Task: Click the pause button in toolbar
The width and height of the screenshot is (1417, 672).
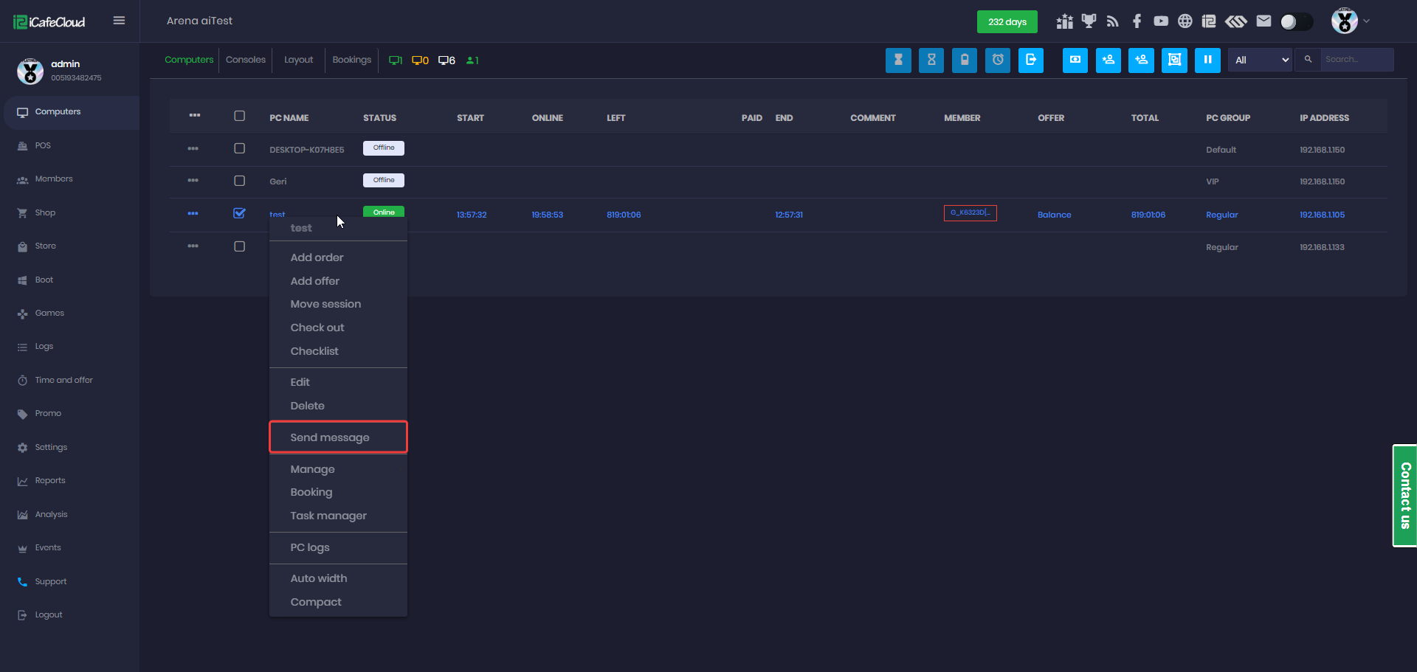Action: (x=1207, y=60)
